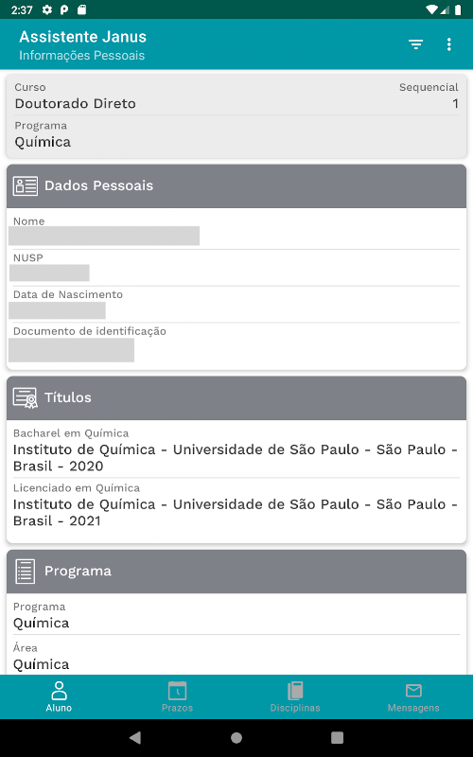Image resolution: width=473 pixels, height=757 pixels.
Task: Tap the Android recent apps square
Action: [337, 737]
